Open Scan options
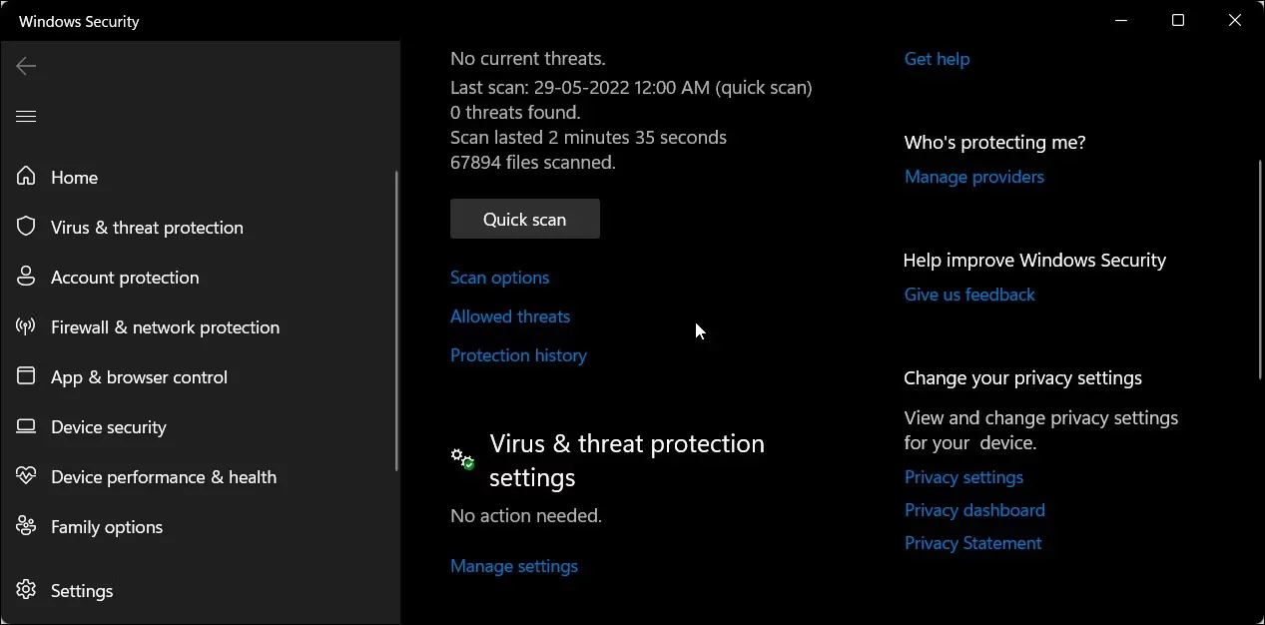The width and height of the screenshot is (1265, 625). click(499, 277)
